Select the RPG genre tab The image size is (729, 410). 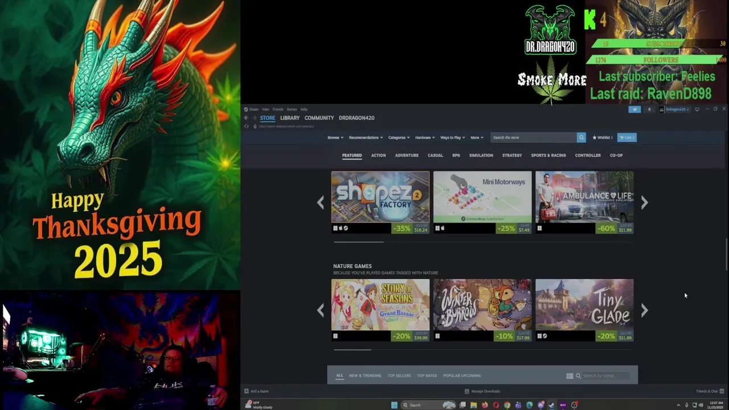click(456, 155)
